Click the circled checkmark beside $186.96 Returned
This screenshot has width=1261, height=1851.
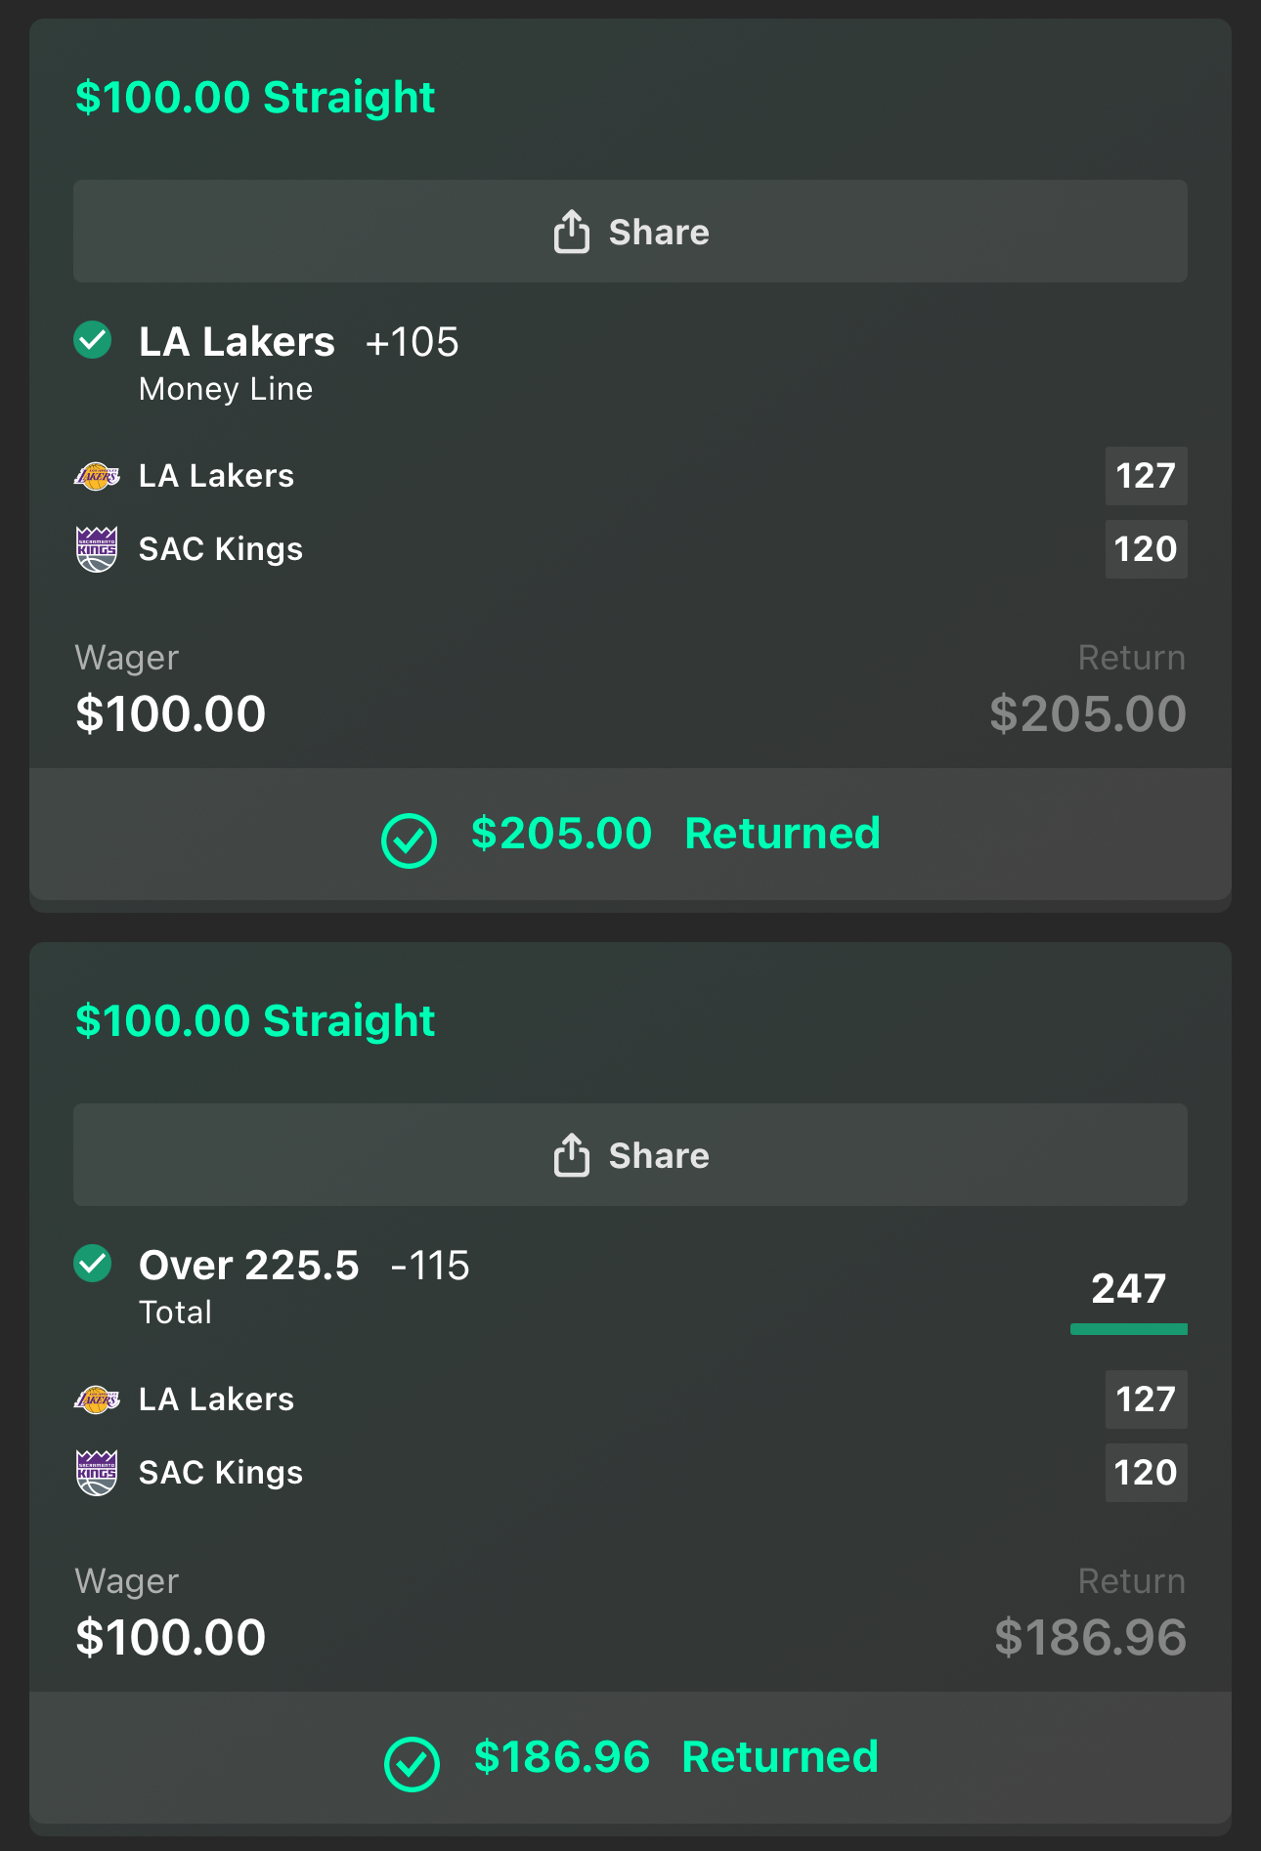coord(412,1763)
